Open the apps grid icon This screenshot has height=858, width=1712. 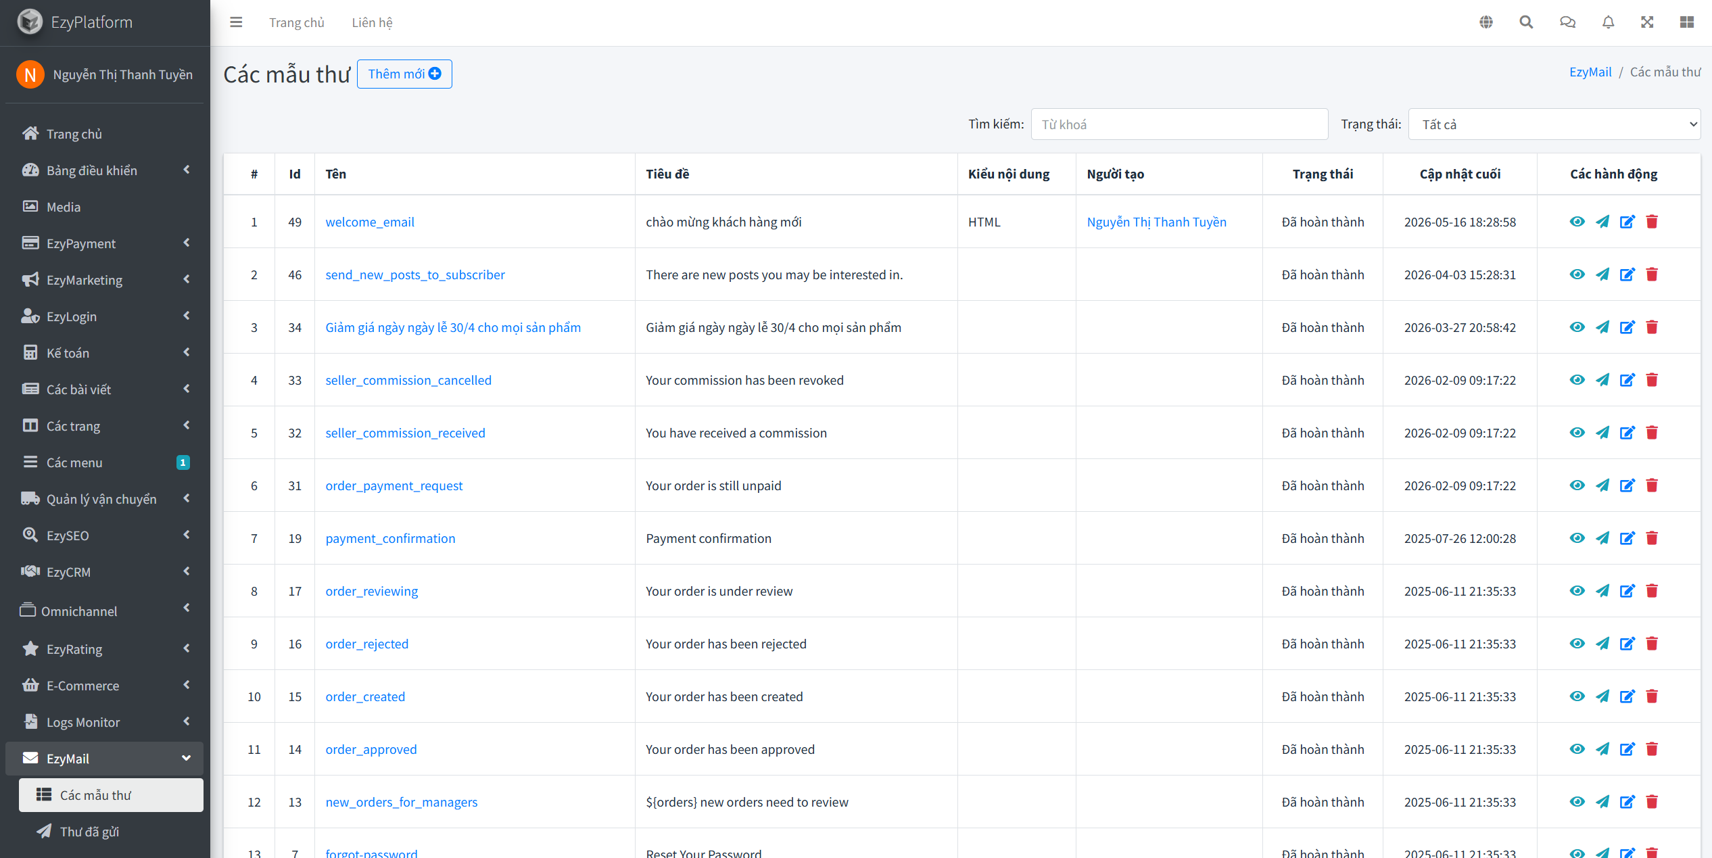point(1687,22)
